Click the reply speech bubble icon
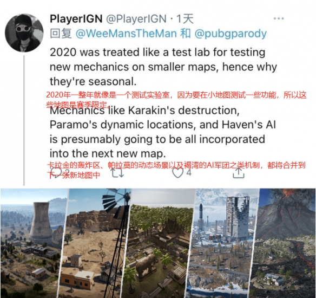 (x=57, y=173)
